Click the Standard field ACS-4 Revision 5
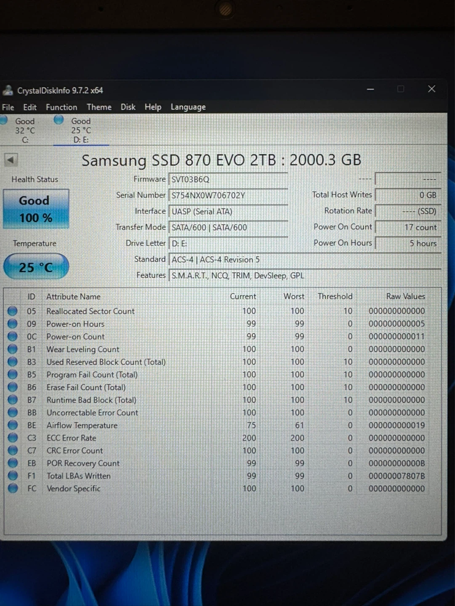Screen dimensions: 455x606 305,259
